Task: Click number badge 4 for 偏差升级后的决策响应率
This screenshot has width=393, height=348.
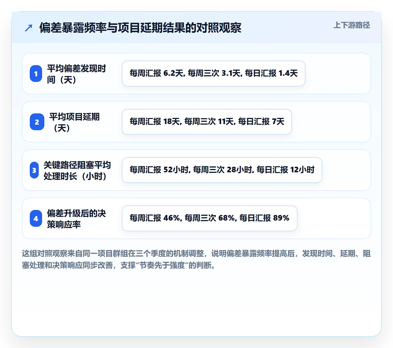Action: tap(36, 218)
